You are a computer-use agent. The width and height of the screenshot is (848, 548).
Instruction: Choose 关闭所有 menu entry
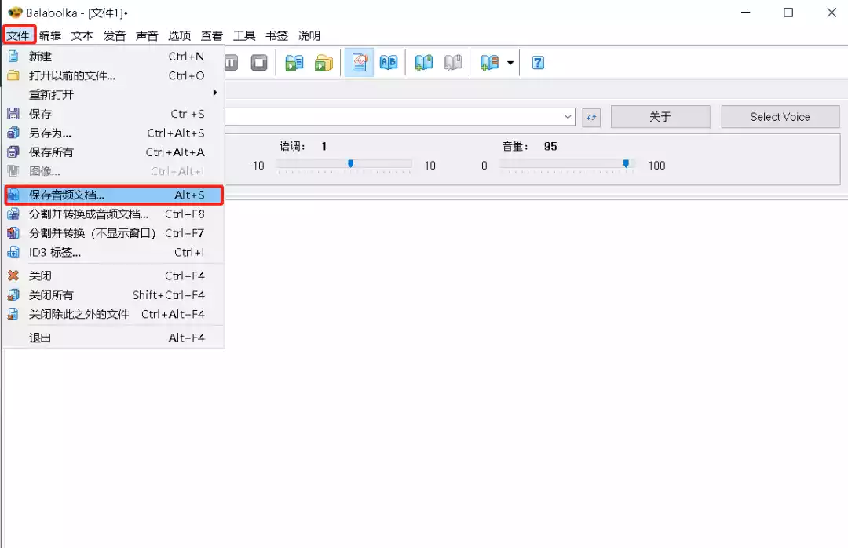point(113,295)
